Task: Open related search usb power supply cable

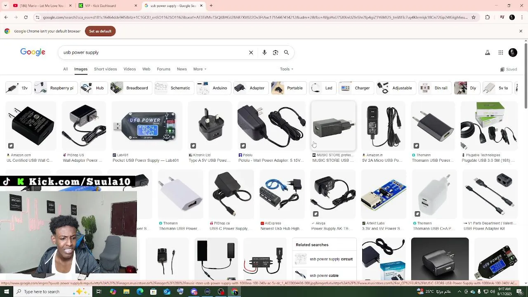Action: point(324,275)
